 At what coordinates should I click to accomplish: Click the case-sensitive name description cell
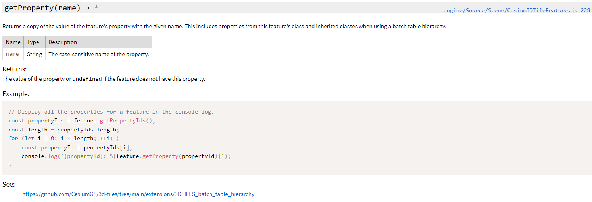click(99, 54)
